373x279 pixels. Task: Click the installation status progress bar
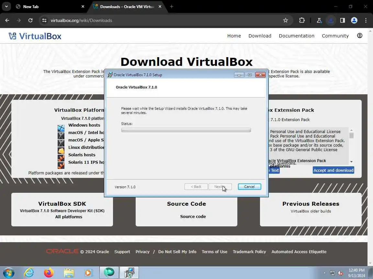click(186, 130)
